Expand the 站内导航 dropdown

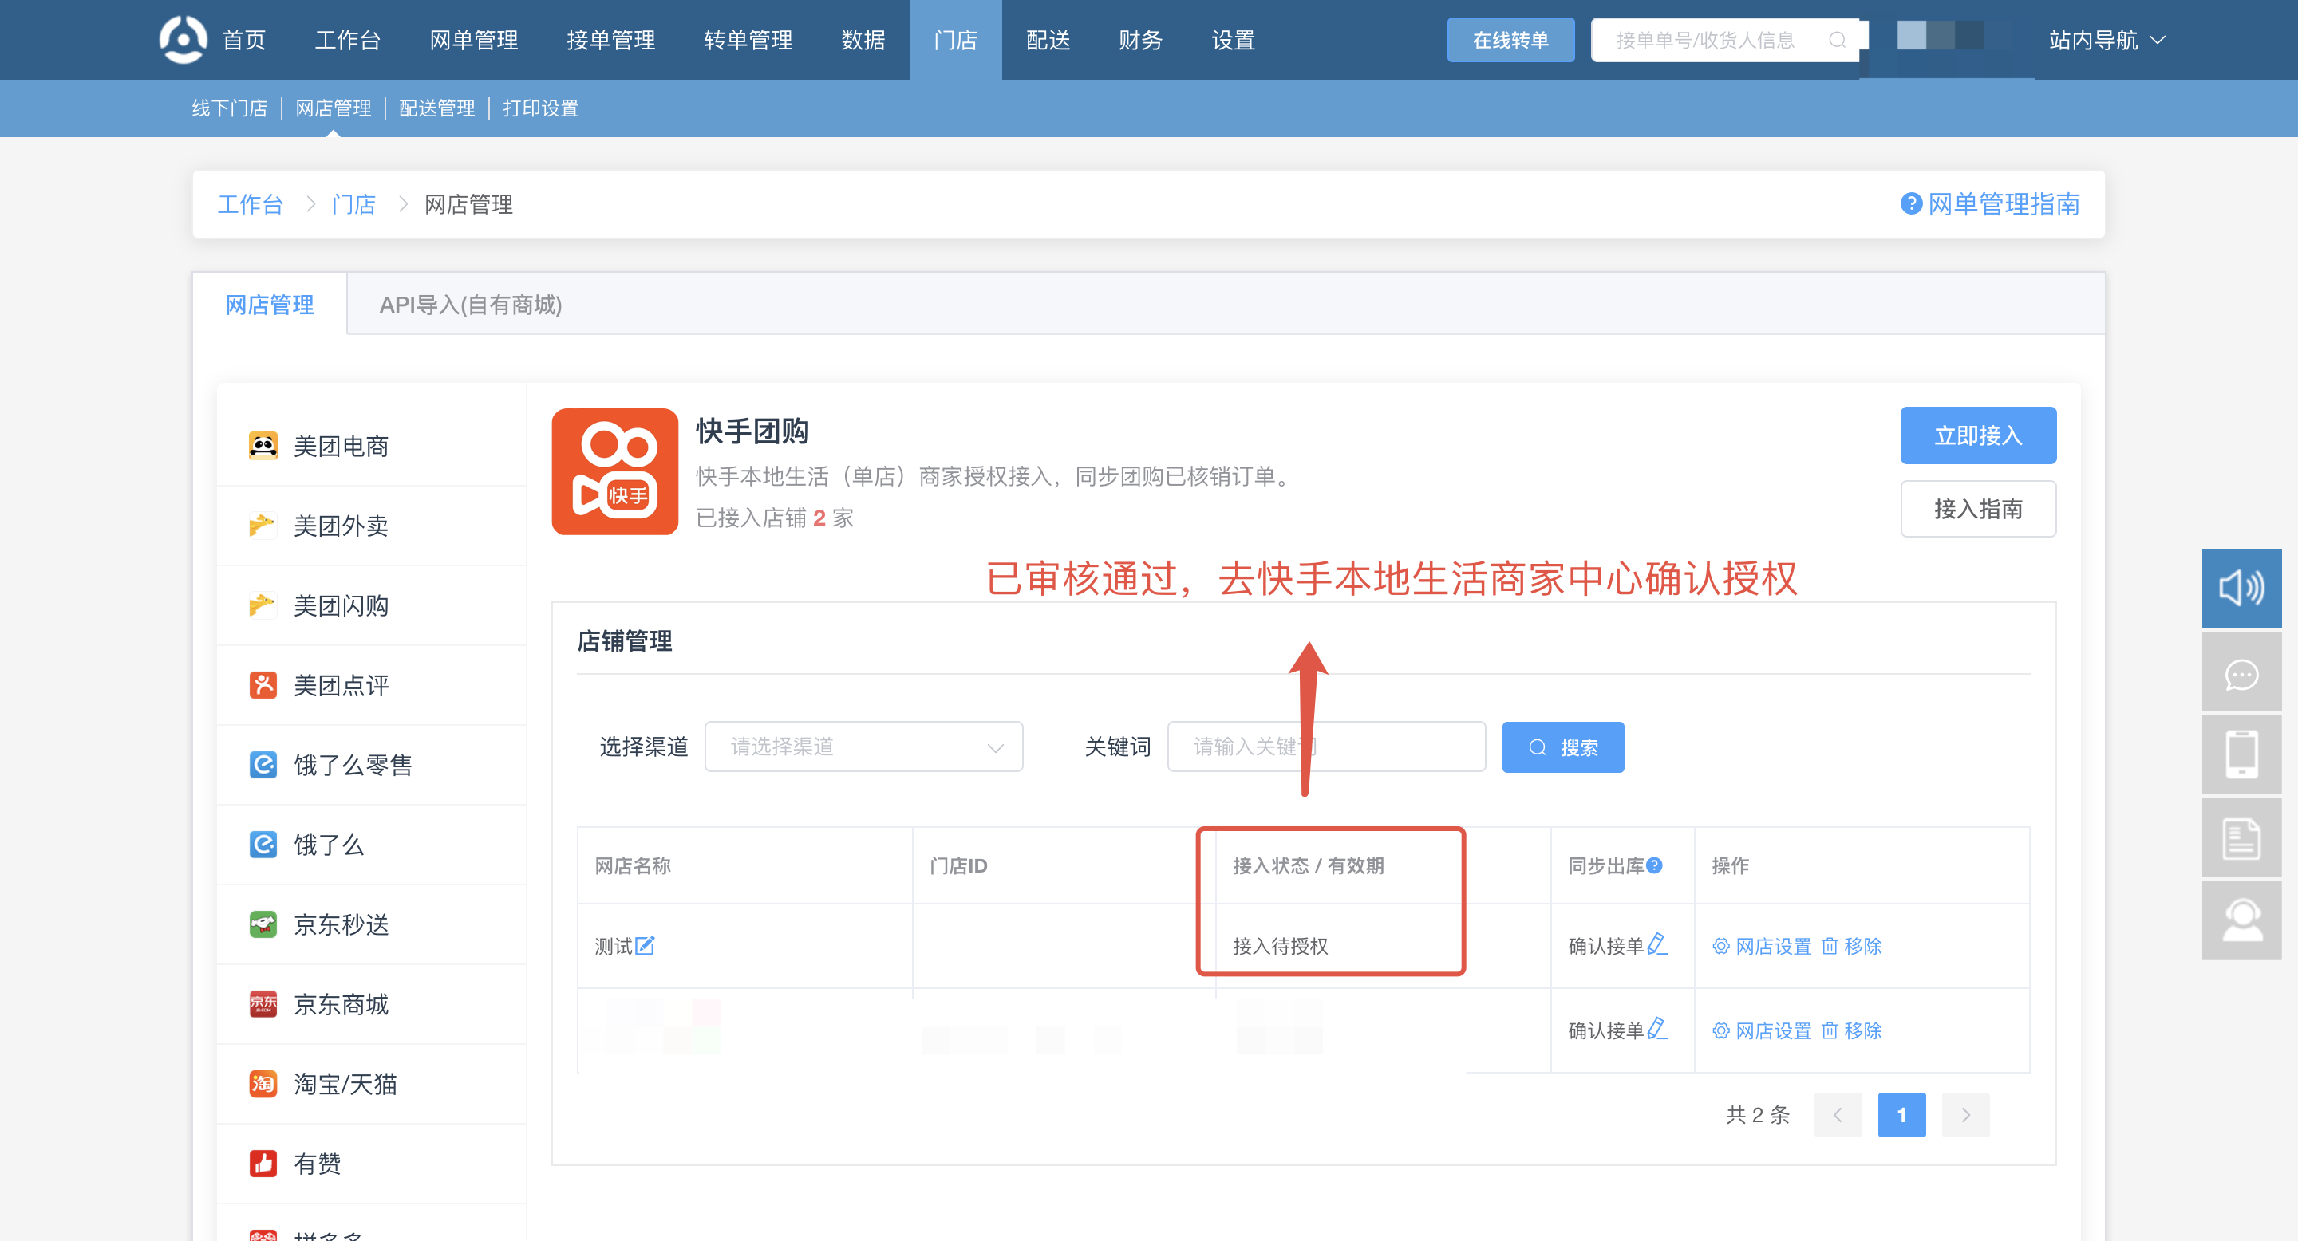coord(2106,40)
